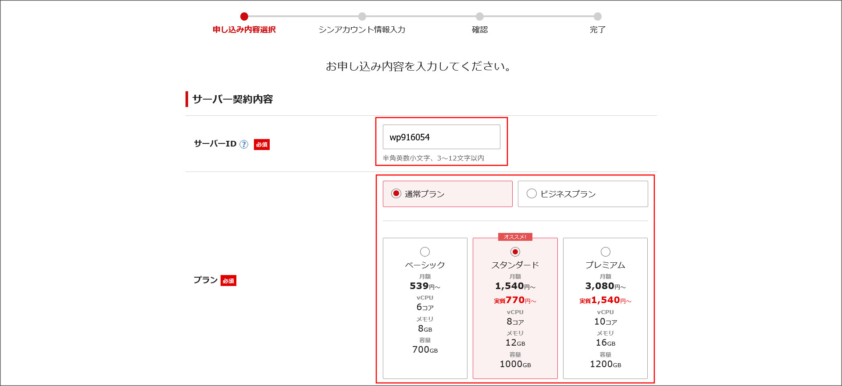Click the red 申し込み内容選択 step dot
Image resolution: width=842 pixels, height=386 pixels.
[244, 17]
